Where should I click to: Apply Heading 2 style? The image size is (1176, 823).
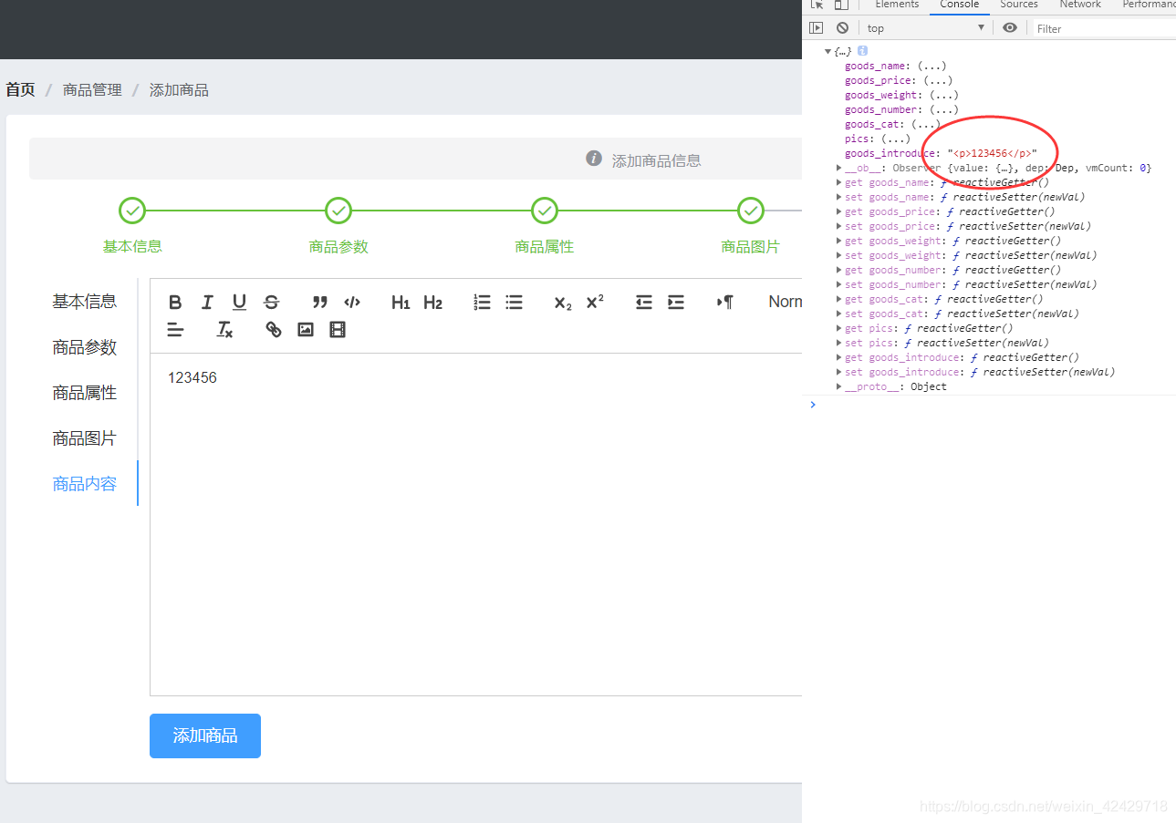click(432, 303)
